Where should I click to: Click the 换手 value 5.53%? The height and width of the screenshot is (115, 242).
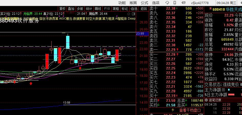click(x=228, y=69)
